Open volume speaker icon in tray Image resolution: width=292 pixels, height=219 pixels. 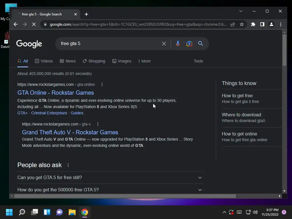(x=255, y=212)
